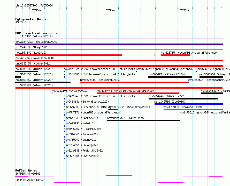Click the RefSeq Genes track title
Viewport: 230px width, 186px height.
[26, 170]
